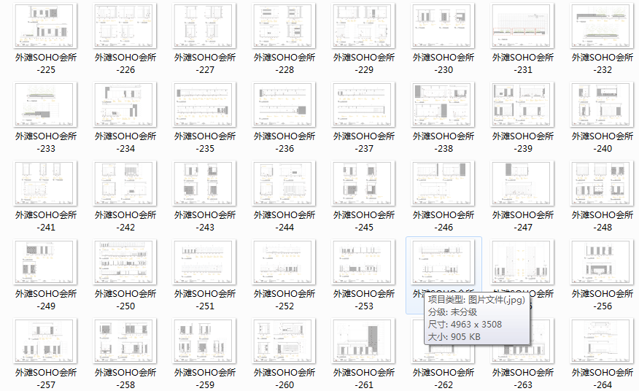The width and height of the screenshot is (639, 391).
Task: Click the highlighted thumbnail above the jpg tooltip
Action: point(444,262)
